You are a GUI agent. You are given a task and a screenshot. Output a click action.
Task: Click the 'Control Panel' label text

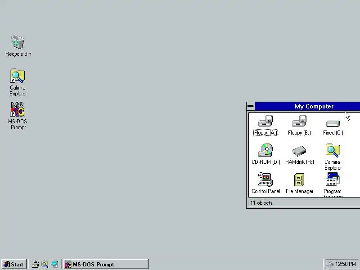[266, 191]
